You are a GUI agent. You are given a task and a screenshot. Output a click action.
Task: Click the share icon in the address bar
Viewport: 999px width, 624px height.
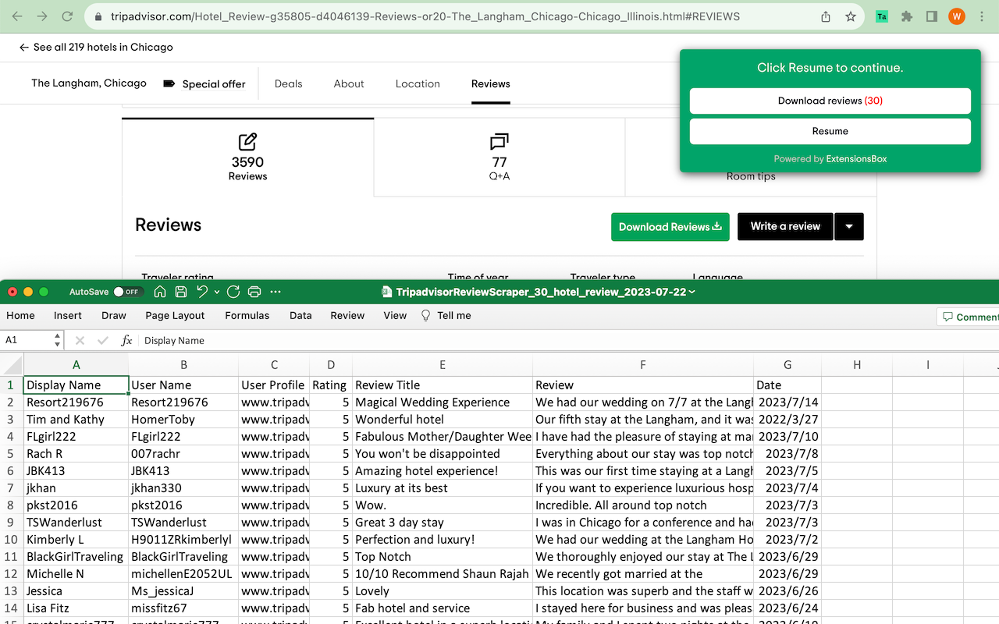pos(826,16)
